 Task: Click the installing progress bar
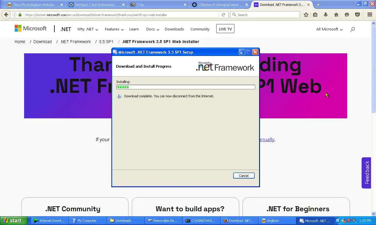point(186,87)
